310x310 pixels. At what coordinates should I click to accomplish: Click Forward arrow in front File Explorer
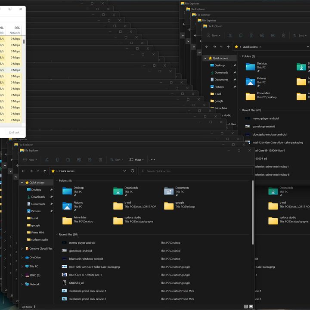(x=31, y=171)
